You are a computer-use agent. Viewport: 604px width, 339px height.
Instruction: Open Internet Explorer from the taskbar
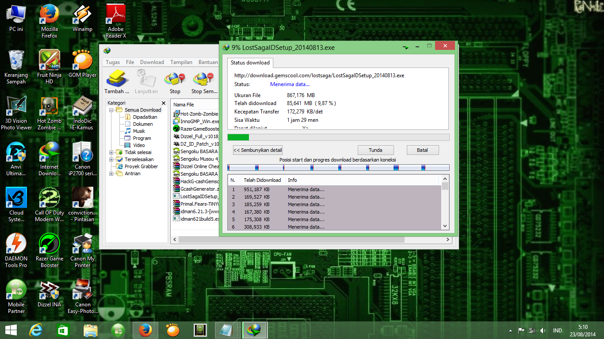click(x=36, y=330)
